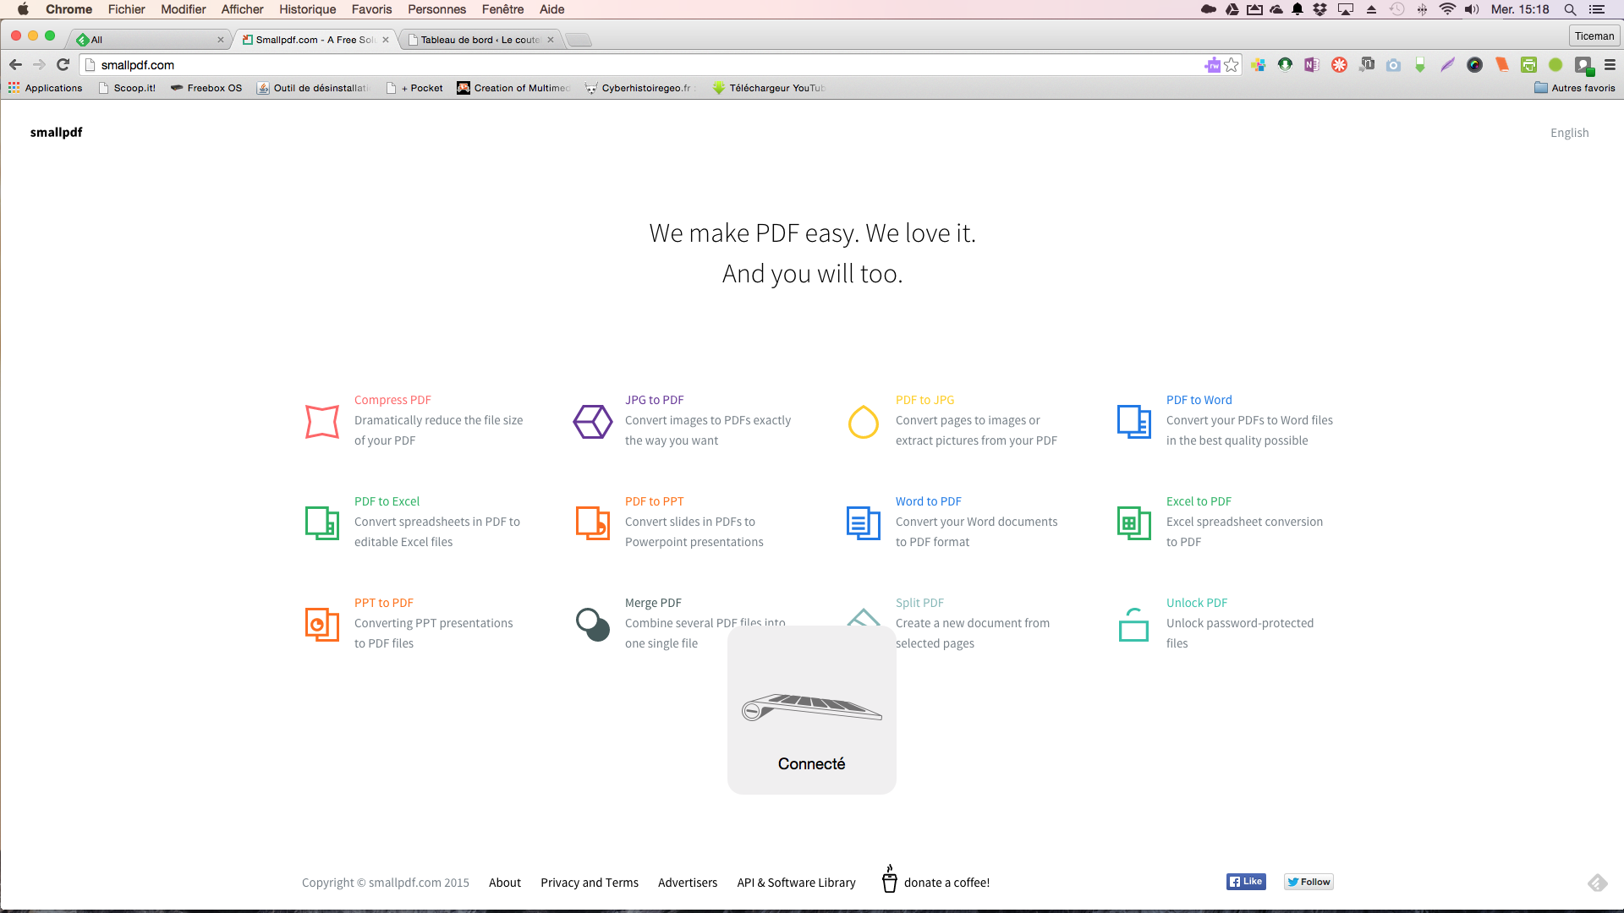Click the volume icon in menu bar
Screen dimensions: 1624x913
1472,9
